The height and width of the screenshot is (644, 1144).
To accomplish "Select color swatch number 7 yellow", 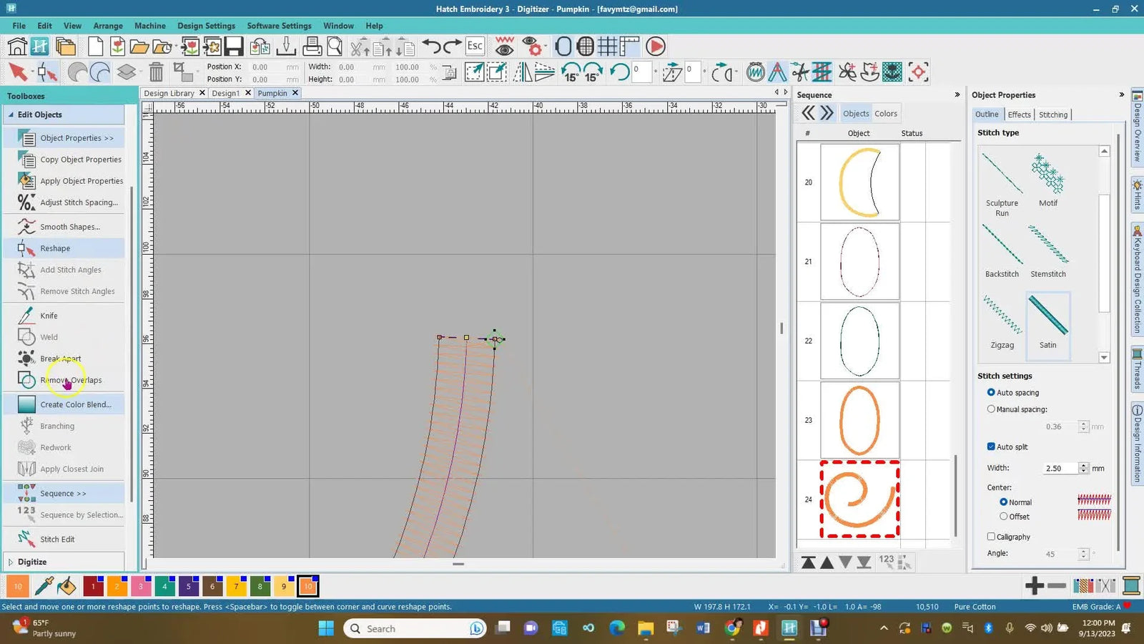I will (x=236, y=586).
